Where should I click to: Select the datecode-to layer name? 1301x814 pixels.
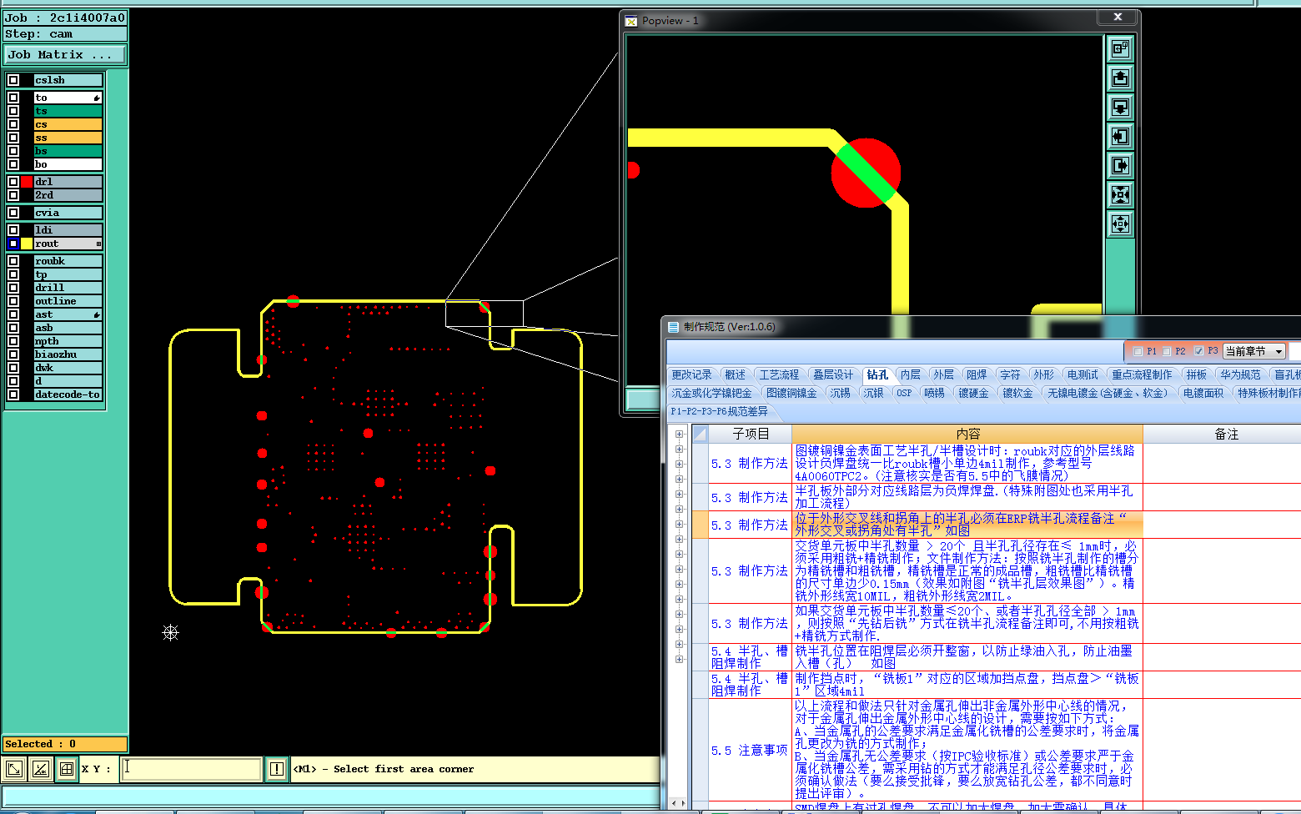(68, 394)
